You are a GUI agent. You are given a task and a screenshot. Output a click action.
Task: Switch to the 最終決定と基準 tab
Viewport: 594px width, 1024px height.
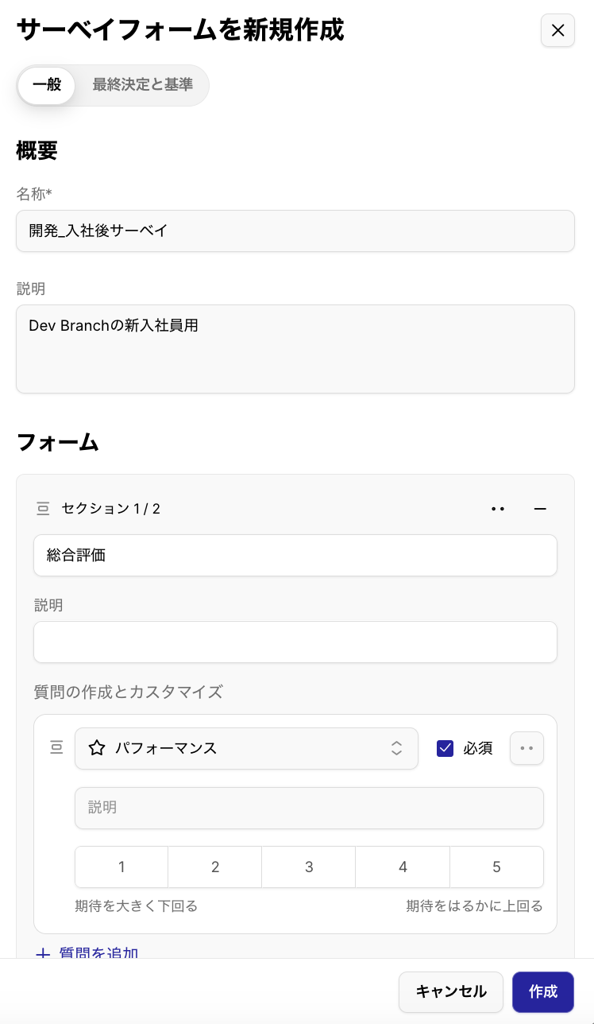pos(142,85)
